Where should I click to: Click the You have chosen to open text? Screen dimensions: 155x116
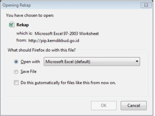click(30, 15)
